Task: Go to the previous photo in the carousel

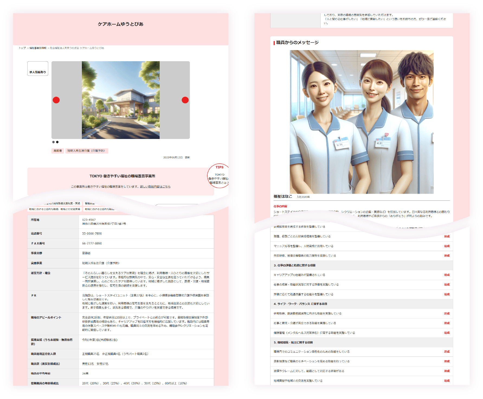Action: coord(56,100)
